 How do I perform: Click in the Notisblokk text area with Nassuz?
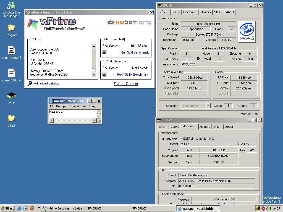(73, 114)
